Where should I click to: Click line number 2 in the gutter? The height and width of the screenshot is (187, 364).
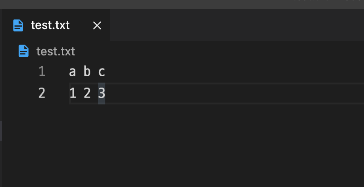pos(42,93)
